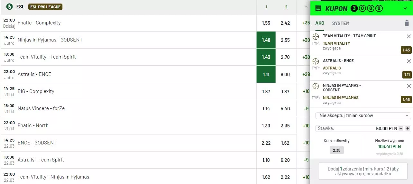
Task: Click crosshair icon for Team Vitality bet
Action: pyautogui.click(x=316, y=36)
